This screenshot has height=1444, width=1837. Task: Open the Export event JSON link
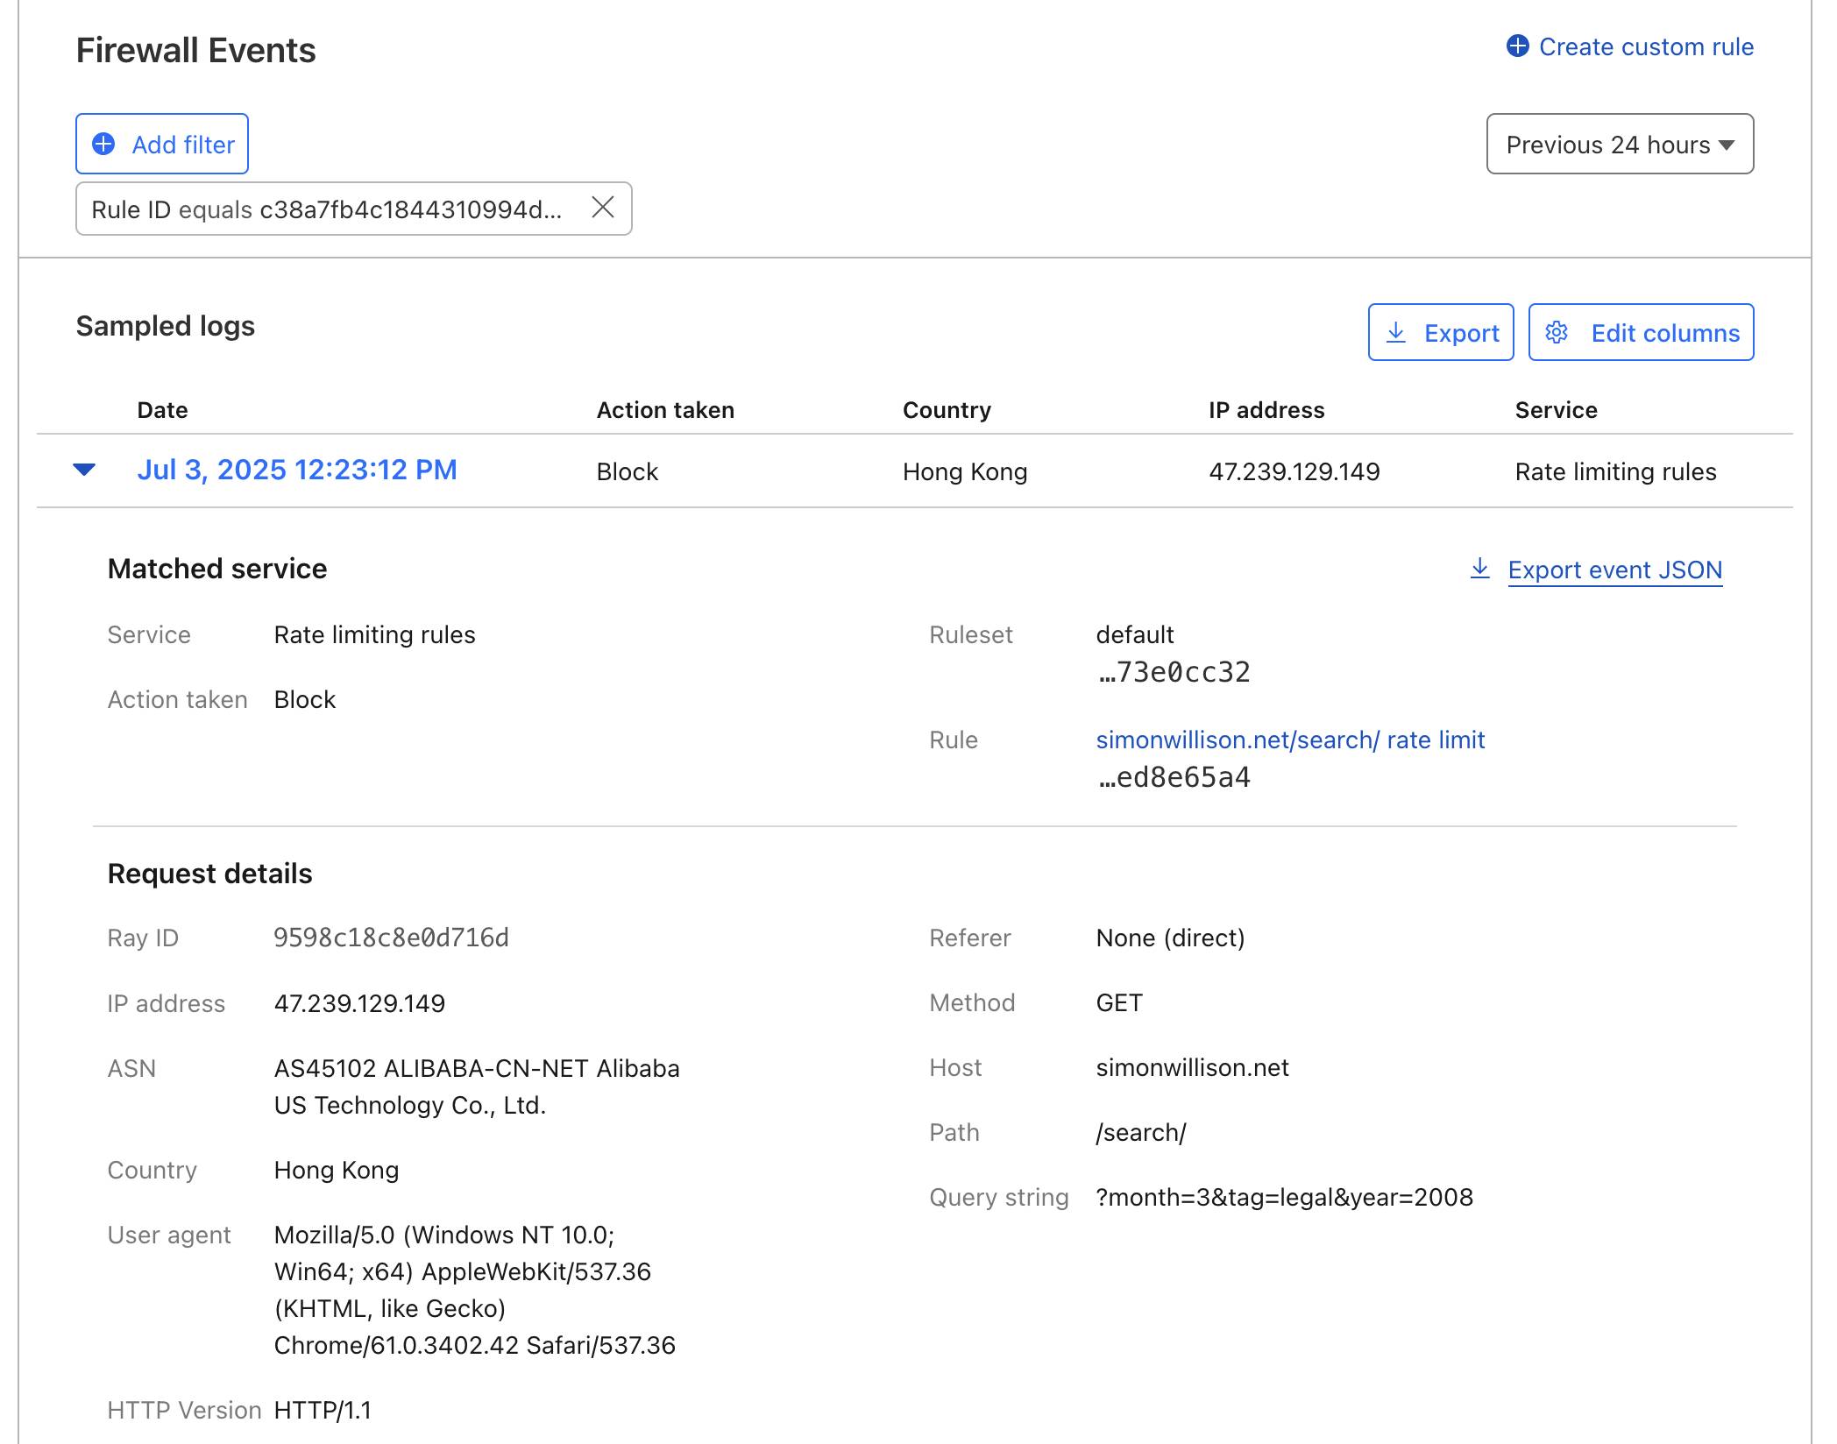[x=1614, y=570]
